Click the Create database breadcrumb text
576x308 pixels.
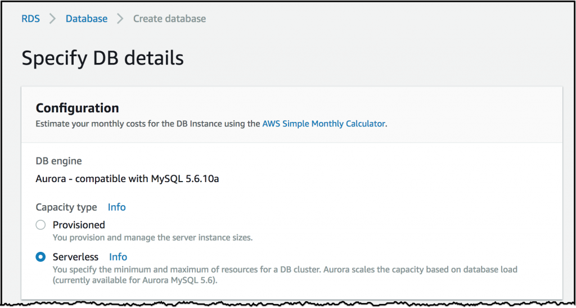click(x=169, y=19)
